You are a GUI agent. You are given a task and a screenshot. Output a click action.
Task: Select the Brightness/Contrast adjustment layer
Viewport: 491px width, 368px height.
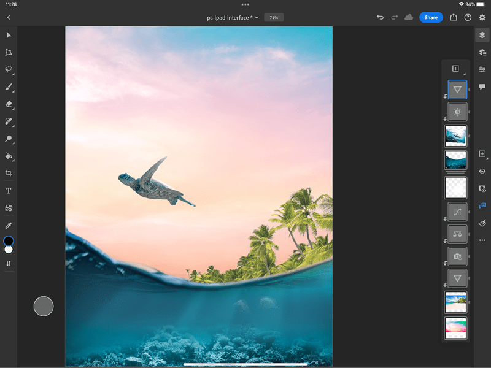457,112
